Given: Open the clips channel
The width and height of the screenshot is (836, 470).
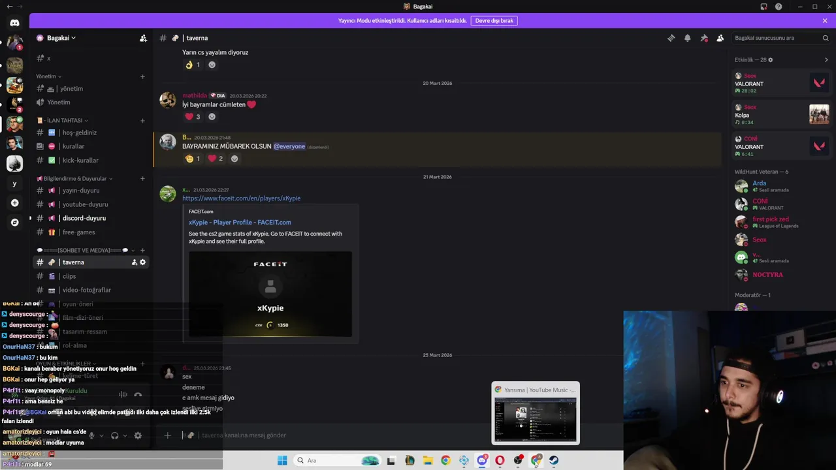Looking at the screenshot, I should [91, 276].
